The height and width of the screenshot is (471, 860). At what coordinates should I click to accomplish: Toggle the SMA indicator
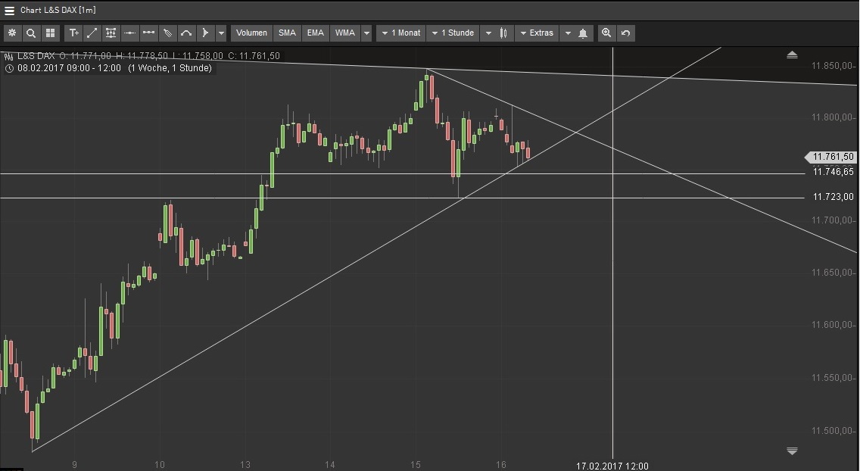point(287,33)
